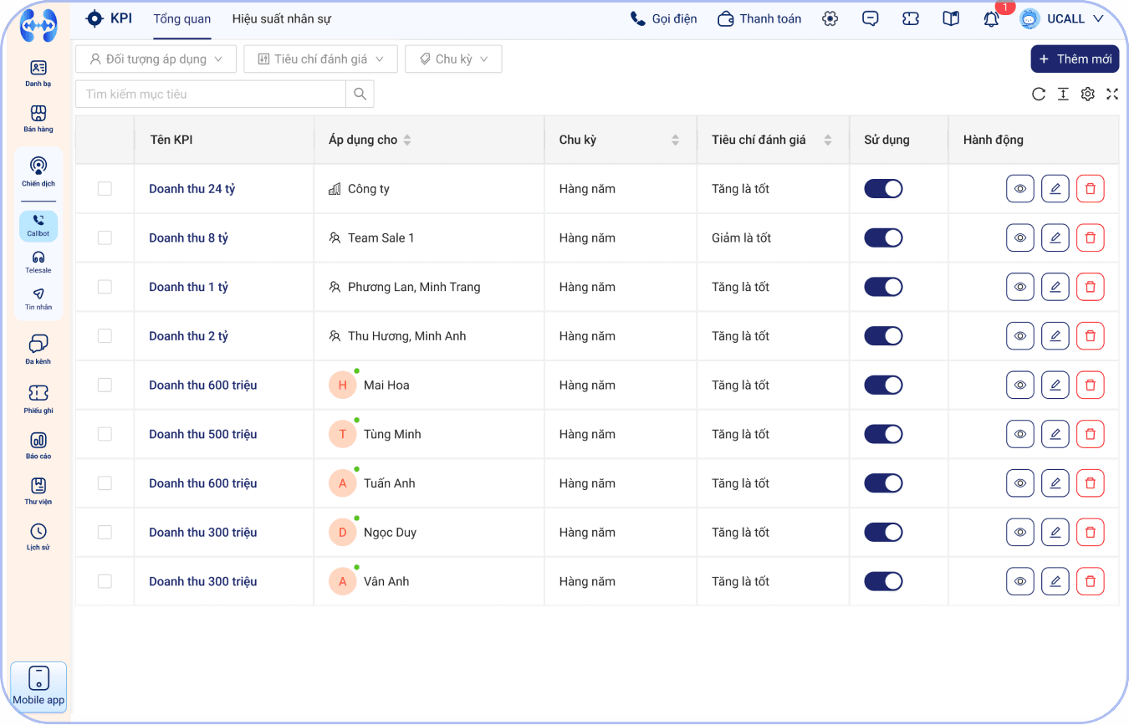Open the chat message icon in header
The height and width of the screenshot is (725, 1129).
(x=871, y=18)
